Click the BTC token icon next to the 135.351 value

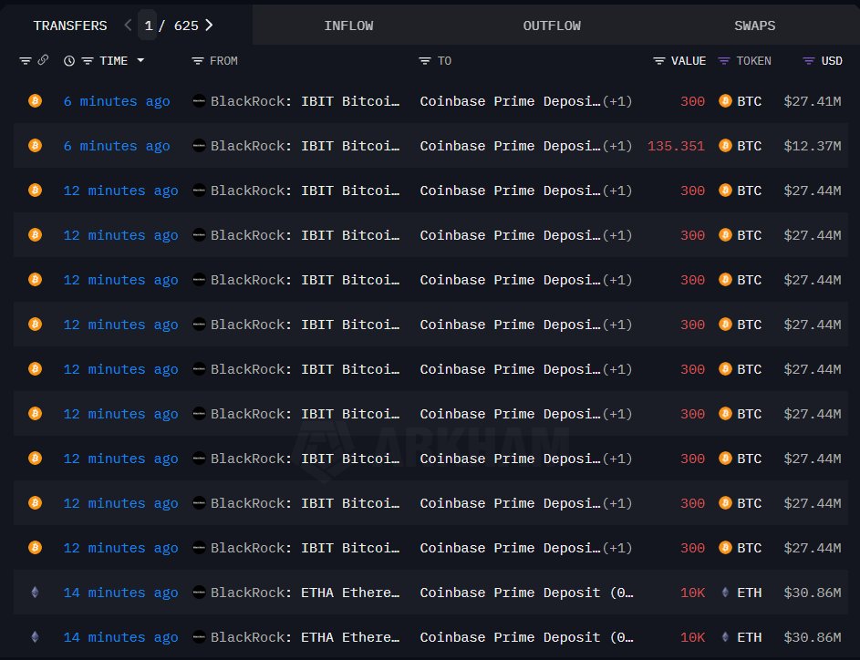point(726,146)
